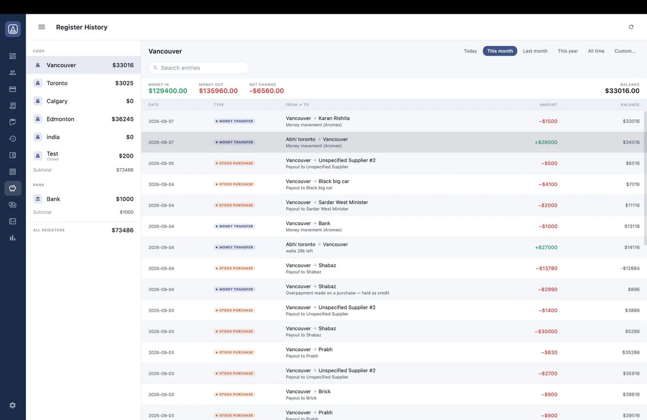Open the -$1500 transfer to Karan Rishita
Viewport: 647px width, 420px height.
(x=394, y=121)
